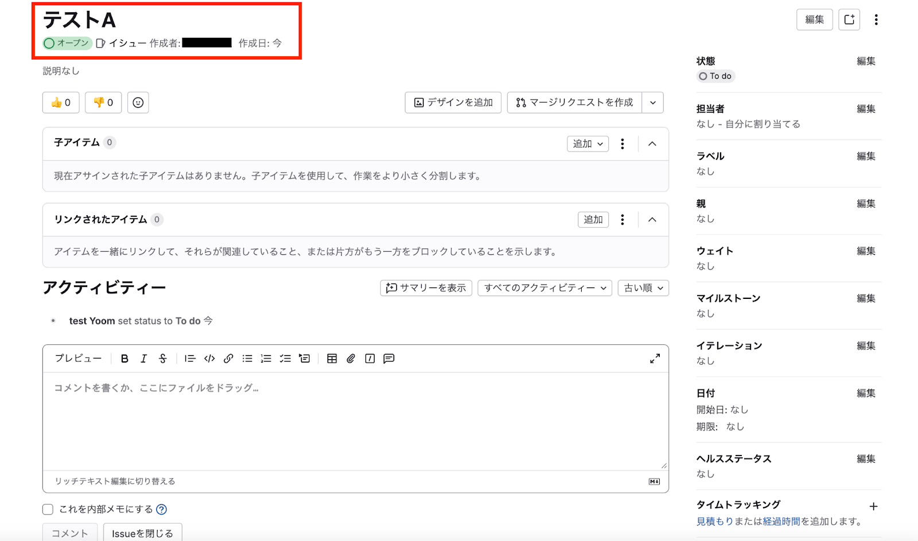Click the Issueを閉じる button
The width and height of the screenshot is (918, 541).
click(x=142, y=534)
